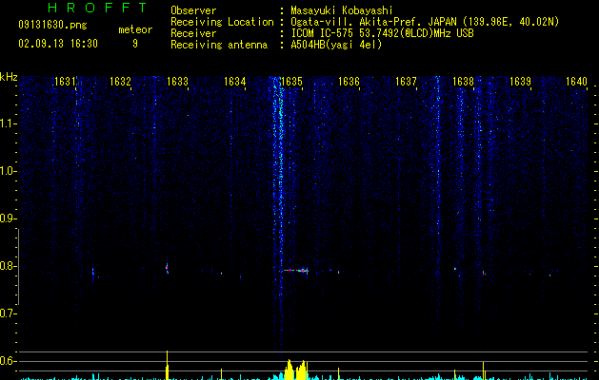Viewport: 599px width, 380px height.
Task: Click the Observer label
Action: (193, 10)
